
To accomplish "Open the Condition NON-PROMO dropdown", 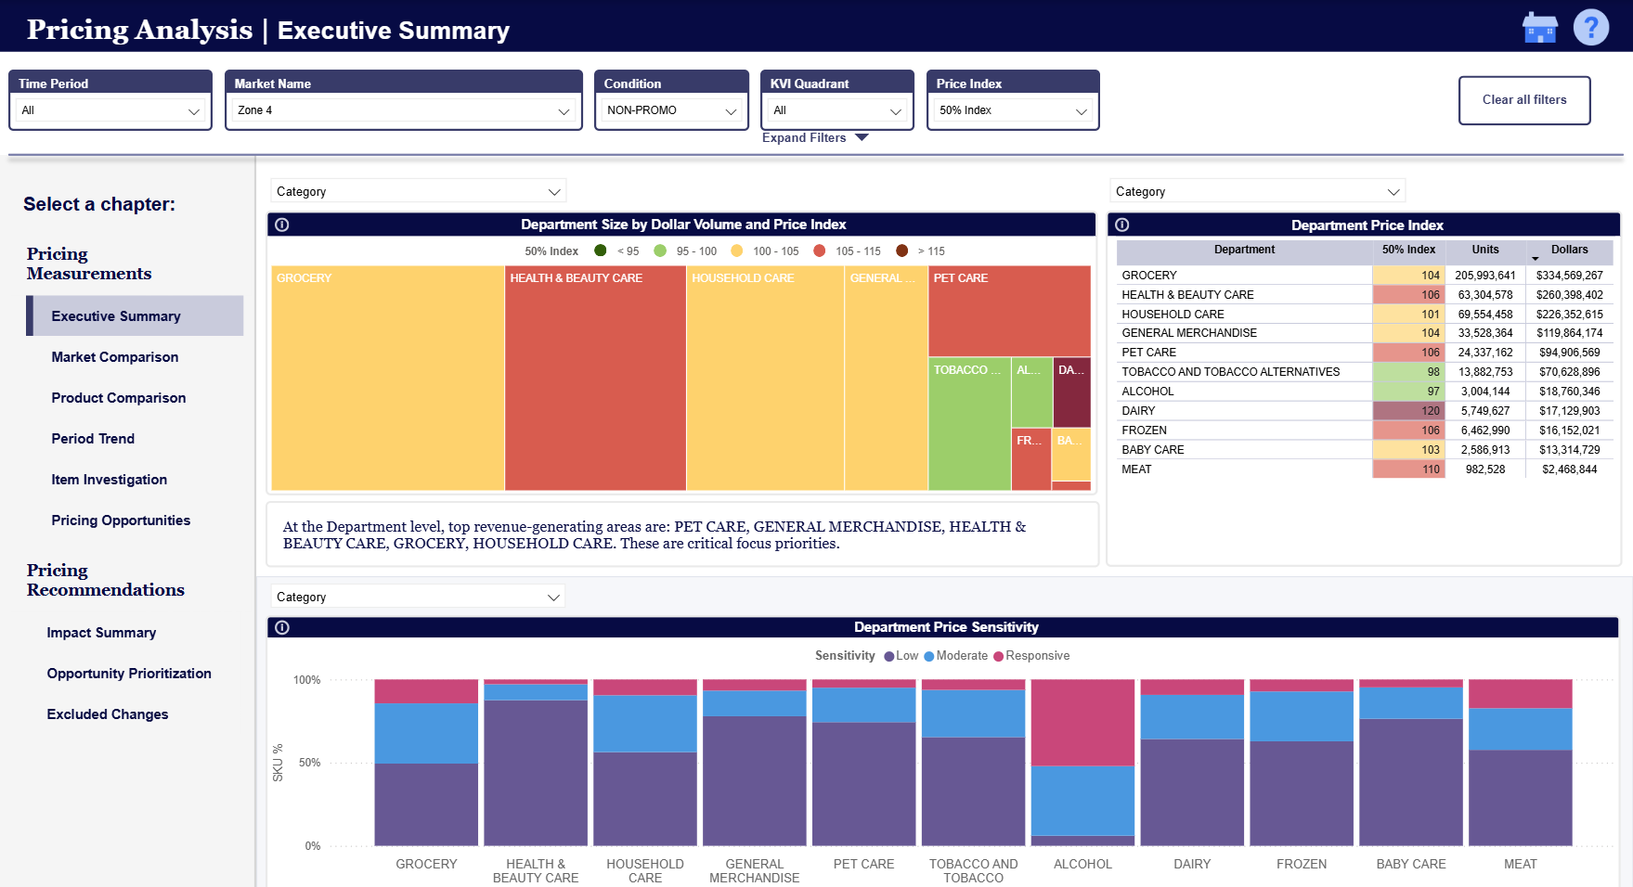I will tap(672, 110).
